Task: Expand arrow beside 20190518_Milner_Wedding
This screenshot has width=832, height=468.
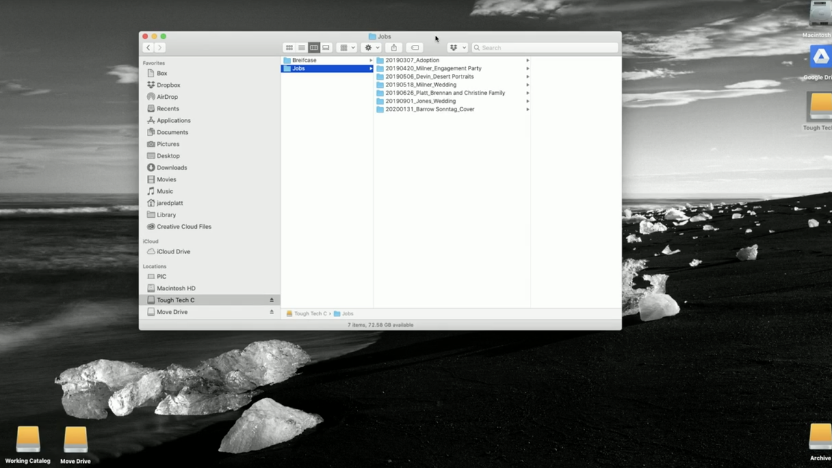Action: click(527, 84)
